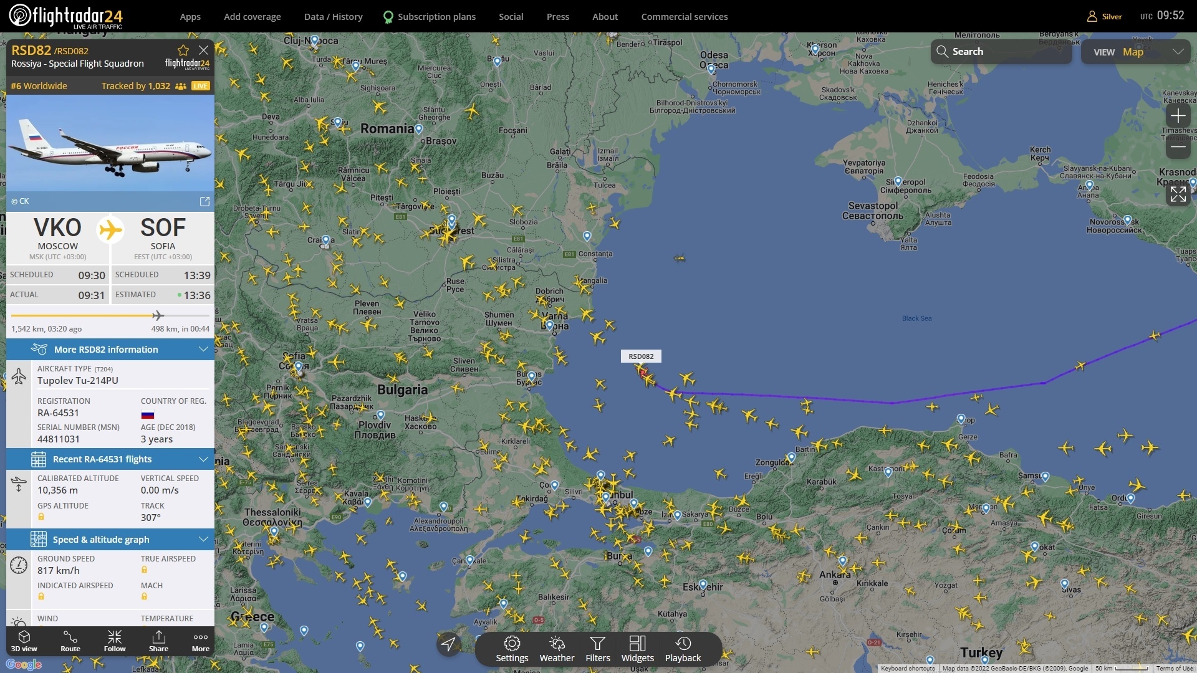Center map on my location arrow
1197x673 pixels.
[x=449, y=644]
